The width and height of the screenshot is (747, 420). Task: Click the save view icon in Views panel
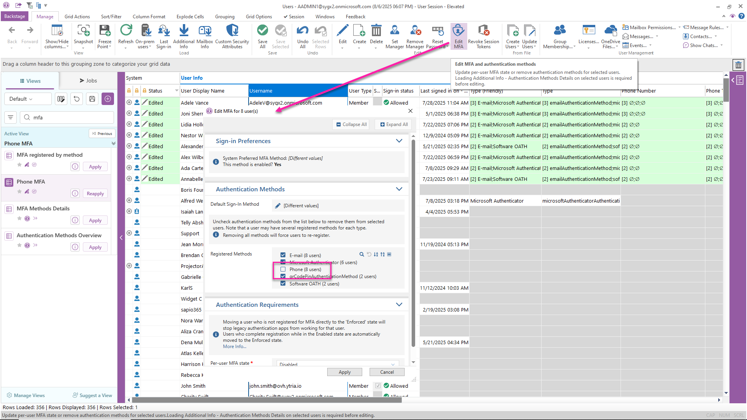click(x=92, y=99)
